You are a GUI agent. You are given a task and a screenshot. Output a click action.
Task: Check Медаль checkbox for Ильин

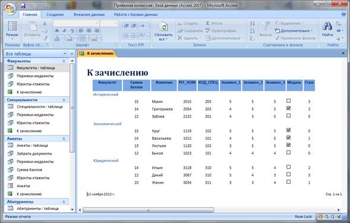[288, 167]
